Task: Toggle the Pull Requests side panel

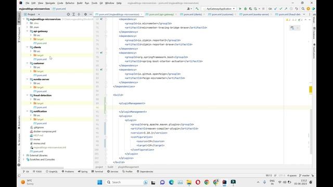Action: [19, 35]
